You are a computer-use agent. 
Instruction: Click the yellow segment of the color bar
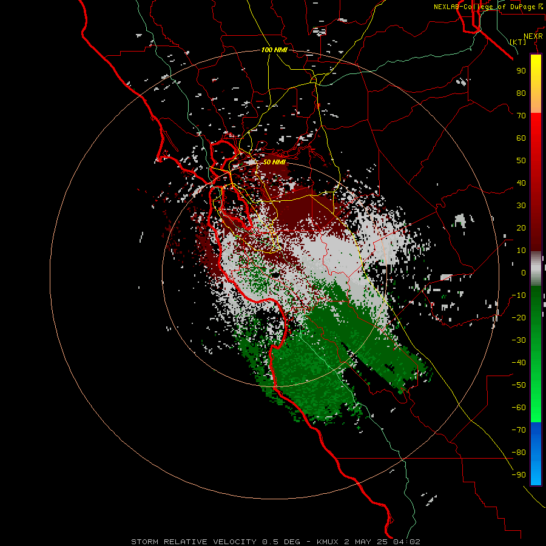point(536,84)
